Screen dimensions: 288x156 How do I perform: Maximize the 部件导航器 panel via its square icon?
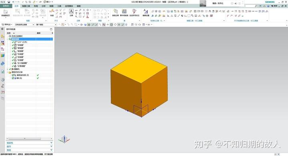pos(51,29)
